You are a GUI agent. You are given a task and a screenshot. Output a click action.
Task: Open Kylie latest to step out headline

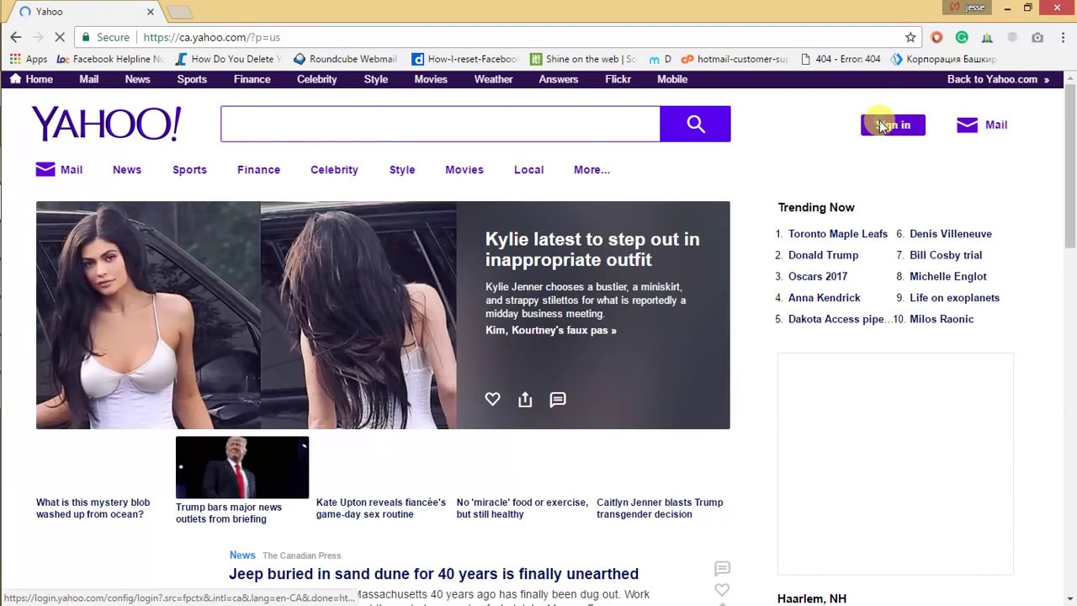pyautogui.click(x=592, y=249)
